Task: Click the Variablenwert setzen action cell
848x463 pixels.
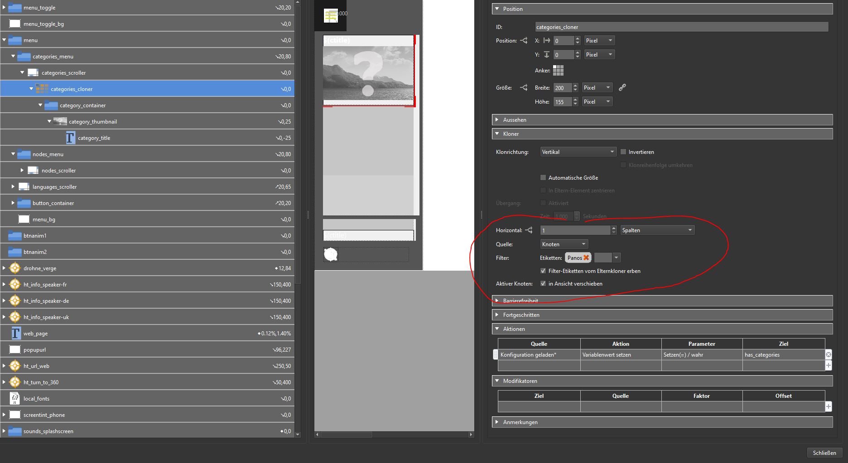Action: pyautogui.click(x=621, y=354)
